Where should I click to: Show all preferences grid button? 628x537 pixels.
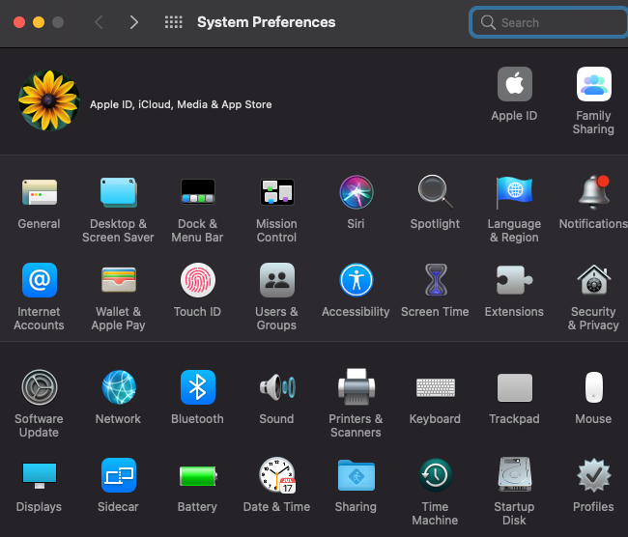(173, 22)
